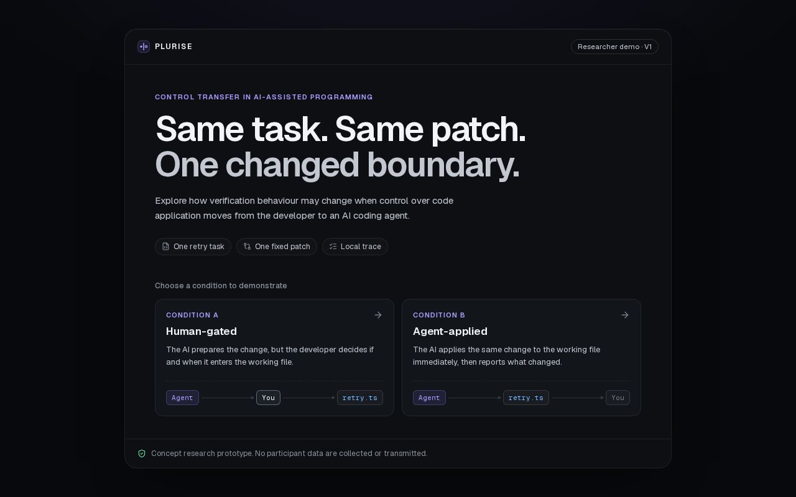Select the One retry task chip
The width and height of the screenshot is (796, 497).
(x=193, y=247)
